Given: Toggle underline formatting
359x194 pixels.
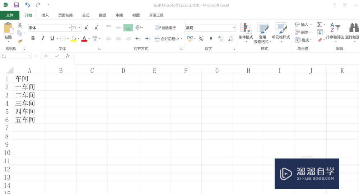Looking at the screenshot, I should click(52, 38).
